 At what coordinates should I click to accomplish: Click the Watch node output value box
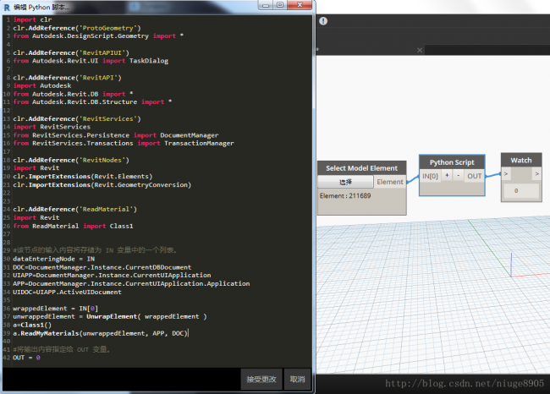520,191
